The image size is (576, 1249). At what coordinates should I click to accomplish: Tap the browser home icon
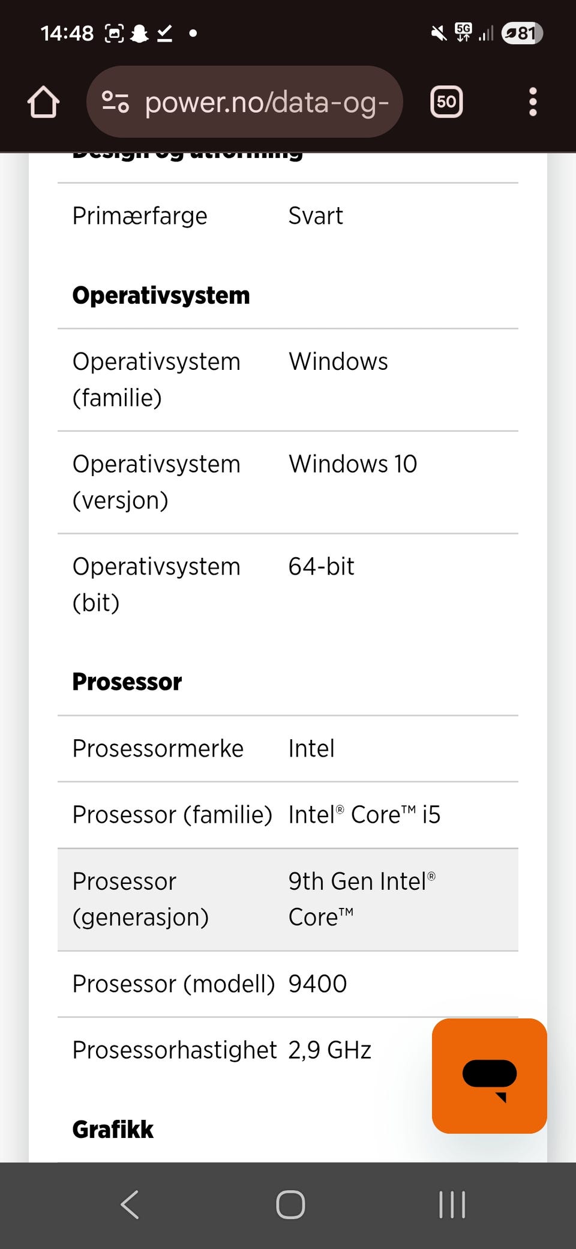[43, 102]
